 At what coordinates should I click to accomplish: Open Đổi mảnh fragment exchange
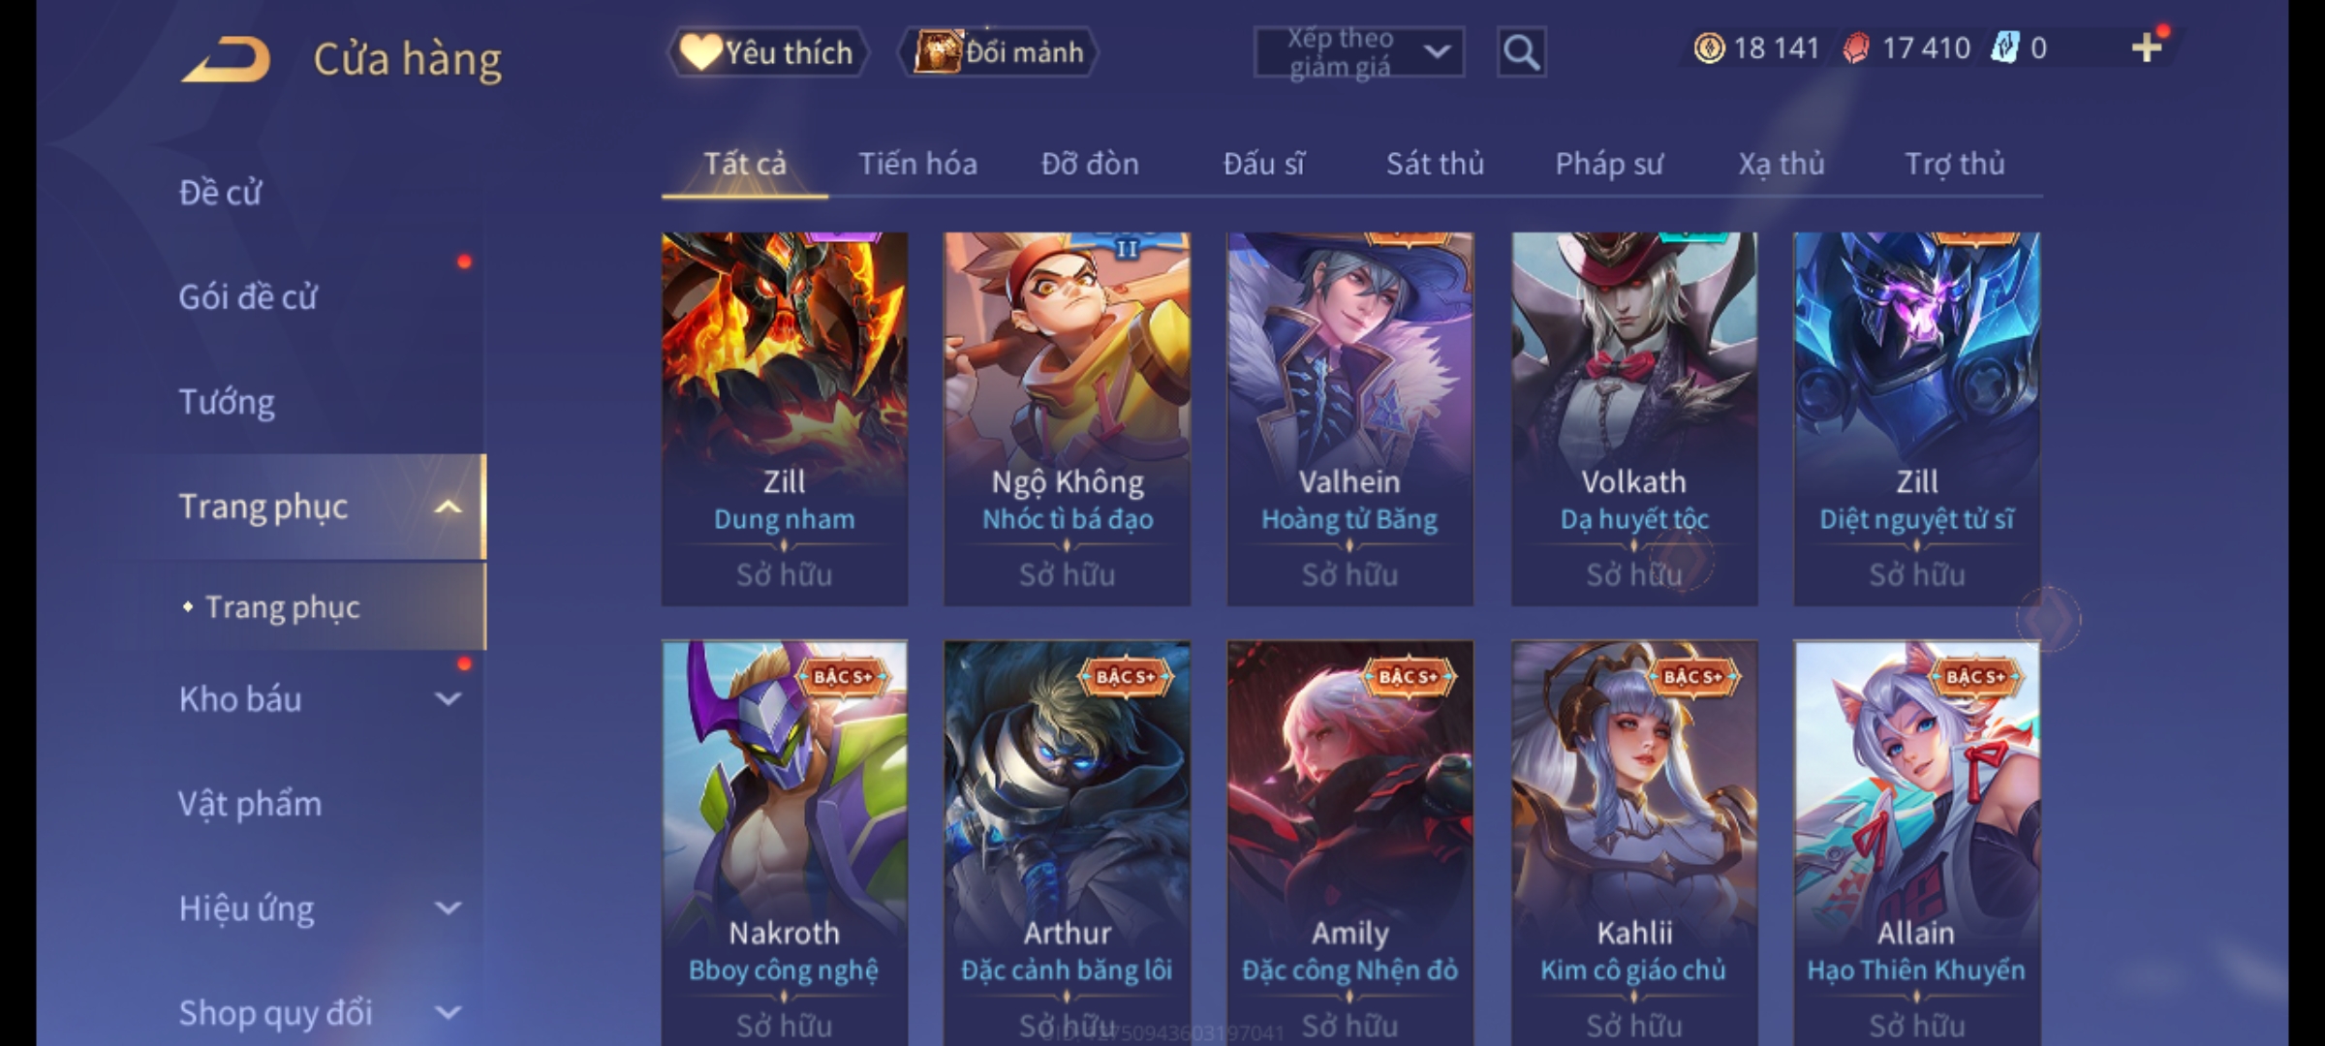coord(998,52)
